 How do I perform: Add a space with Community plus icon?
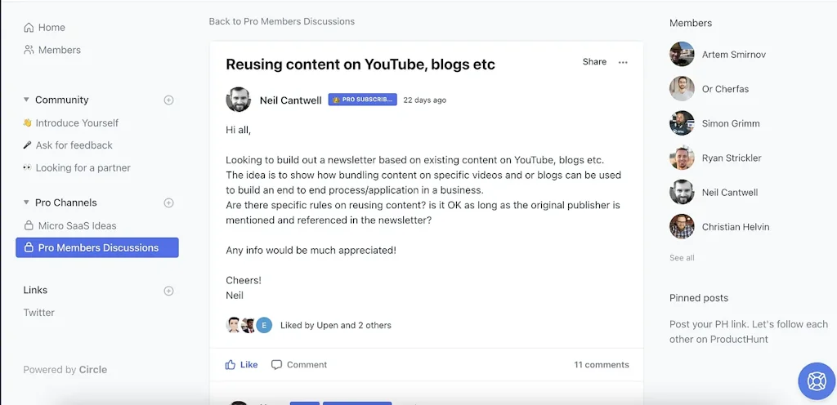click(169, 100)
